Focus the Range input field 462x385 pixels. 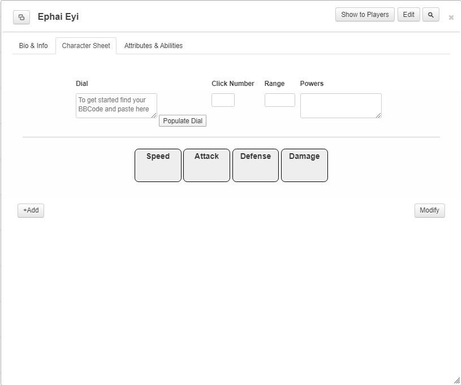279,100
